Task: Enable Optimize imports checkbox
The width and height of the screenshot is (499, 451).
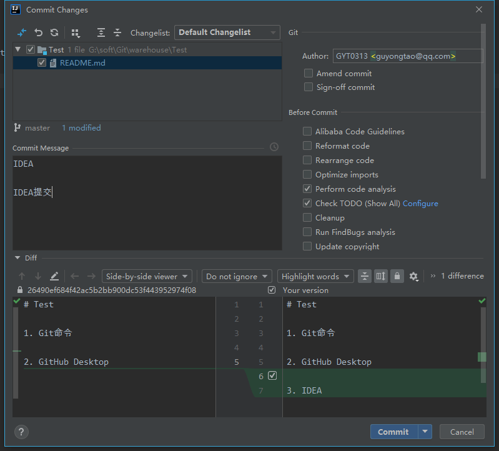Action: coord(307,174)
